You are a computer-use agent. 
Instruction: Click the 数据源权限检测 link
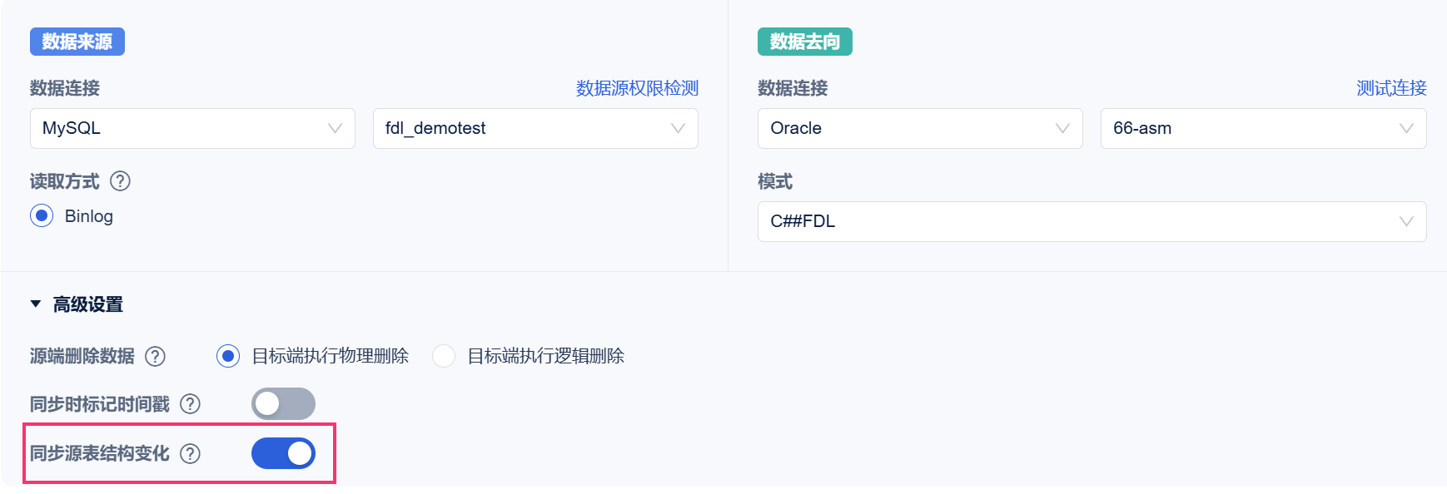[x=637, y=88]
